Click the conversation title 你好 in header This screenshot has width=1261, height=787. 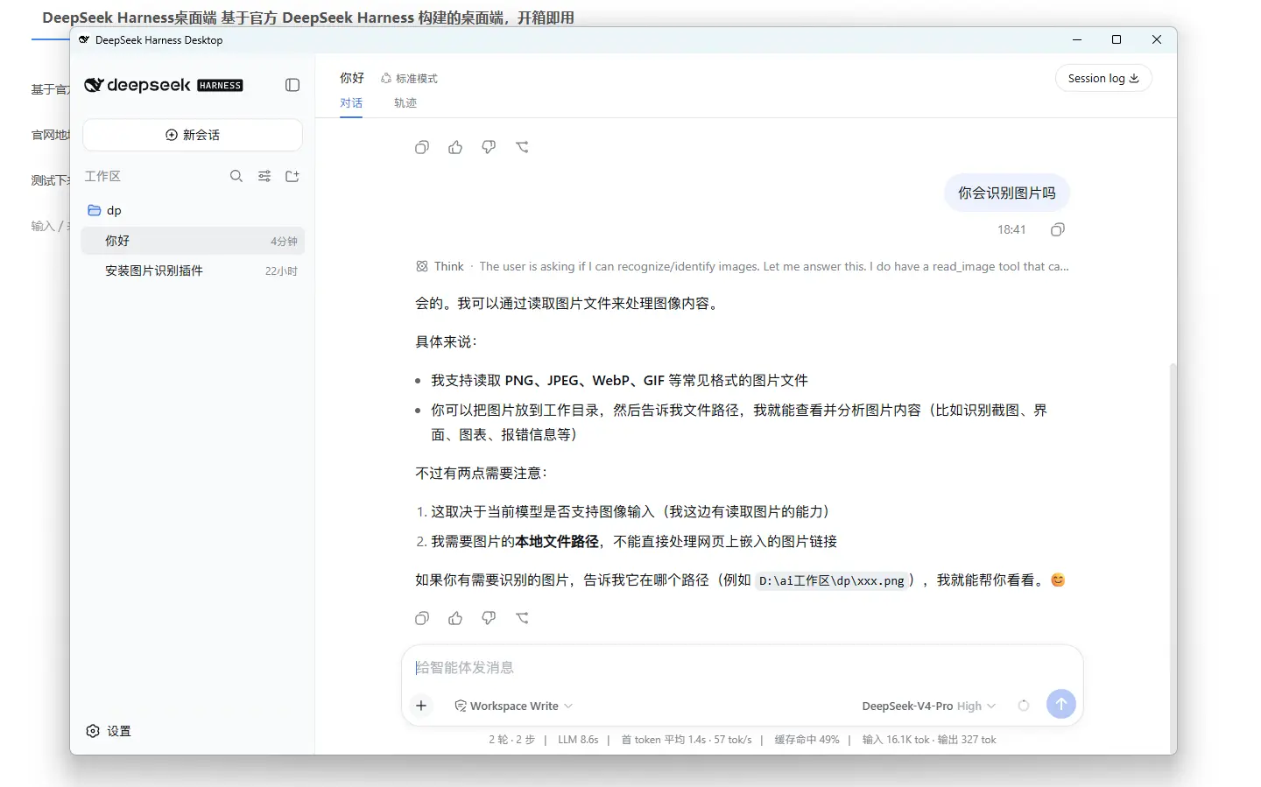coord(352,78)
